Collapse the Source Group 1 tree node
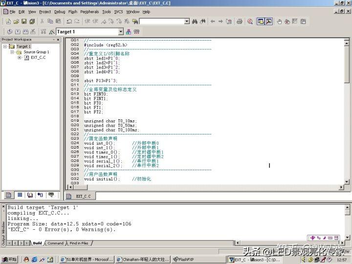Image resolution: width=352 pixels, height=264 pixels. click(x=12, y=52)
